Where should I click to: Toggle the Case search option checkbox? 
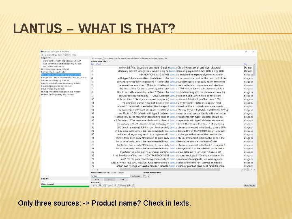pyautogui.click(x=110, y=173)
